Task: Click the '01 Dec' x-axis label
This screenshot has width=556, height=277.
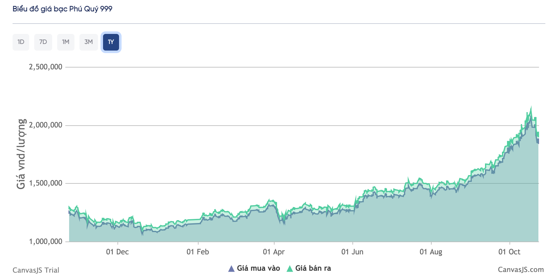Action: tap(117, 252)
